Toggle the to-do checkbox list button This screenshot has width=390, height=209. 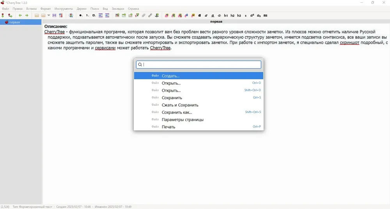(94, 16)
